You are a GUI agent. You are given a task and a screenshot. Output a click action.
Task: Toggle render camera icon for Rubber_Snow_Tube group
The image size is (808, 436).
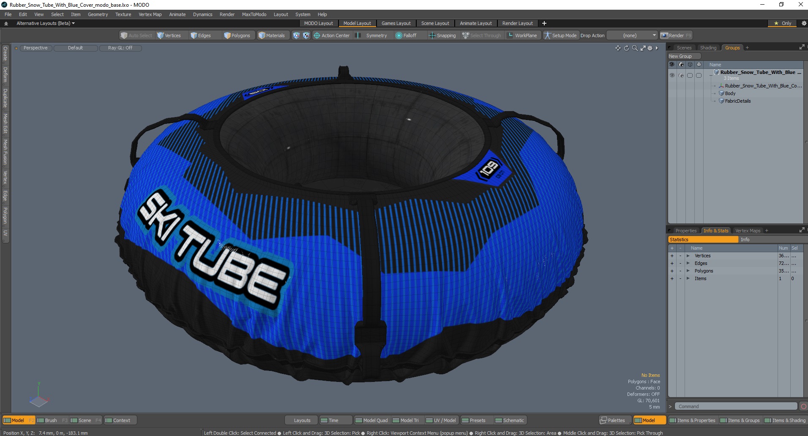681,75
